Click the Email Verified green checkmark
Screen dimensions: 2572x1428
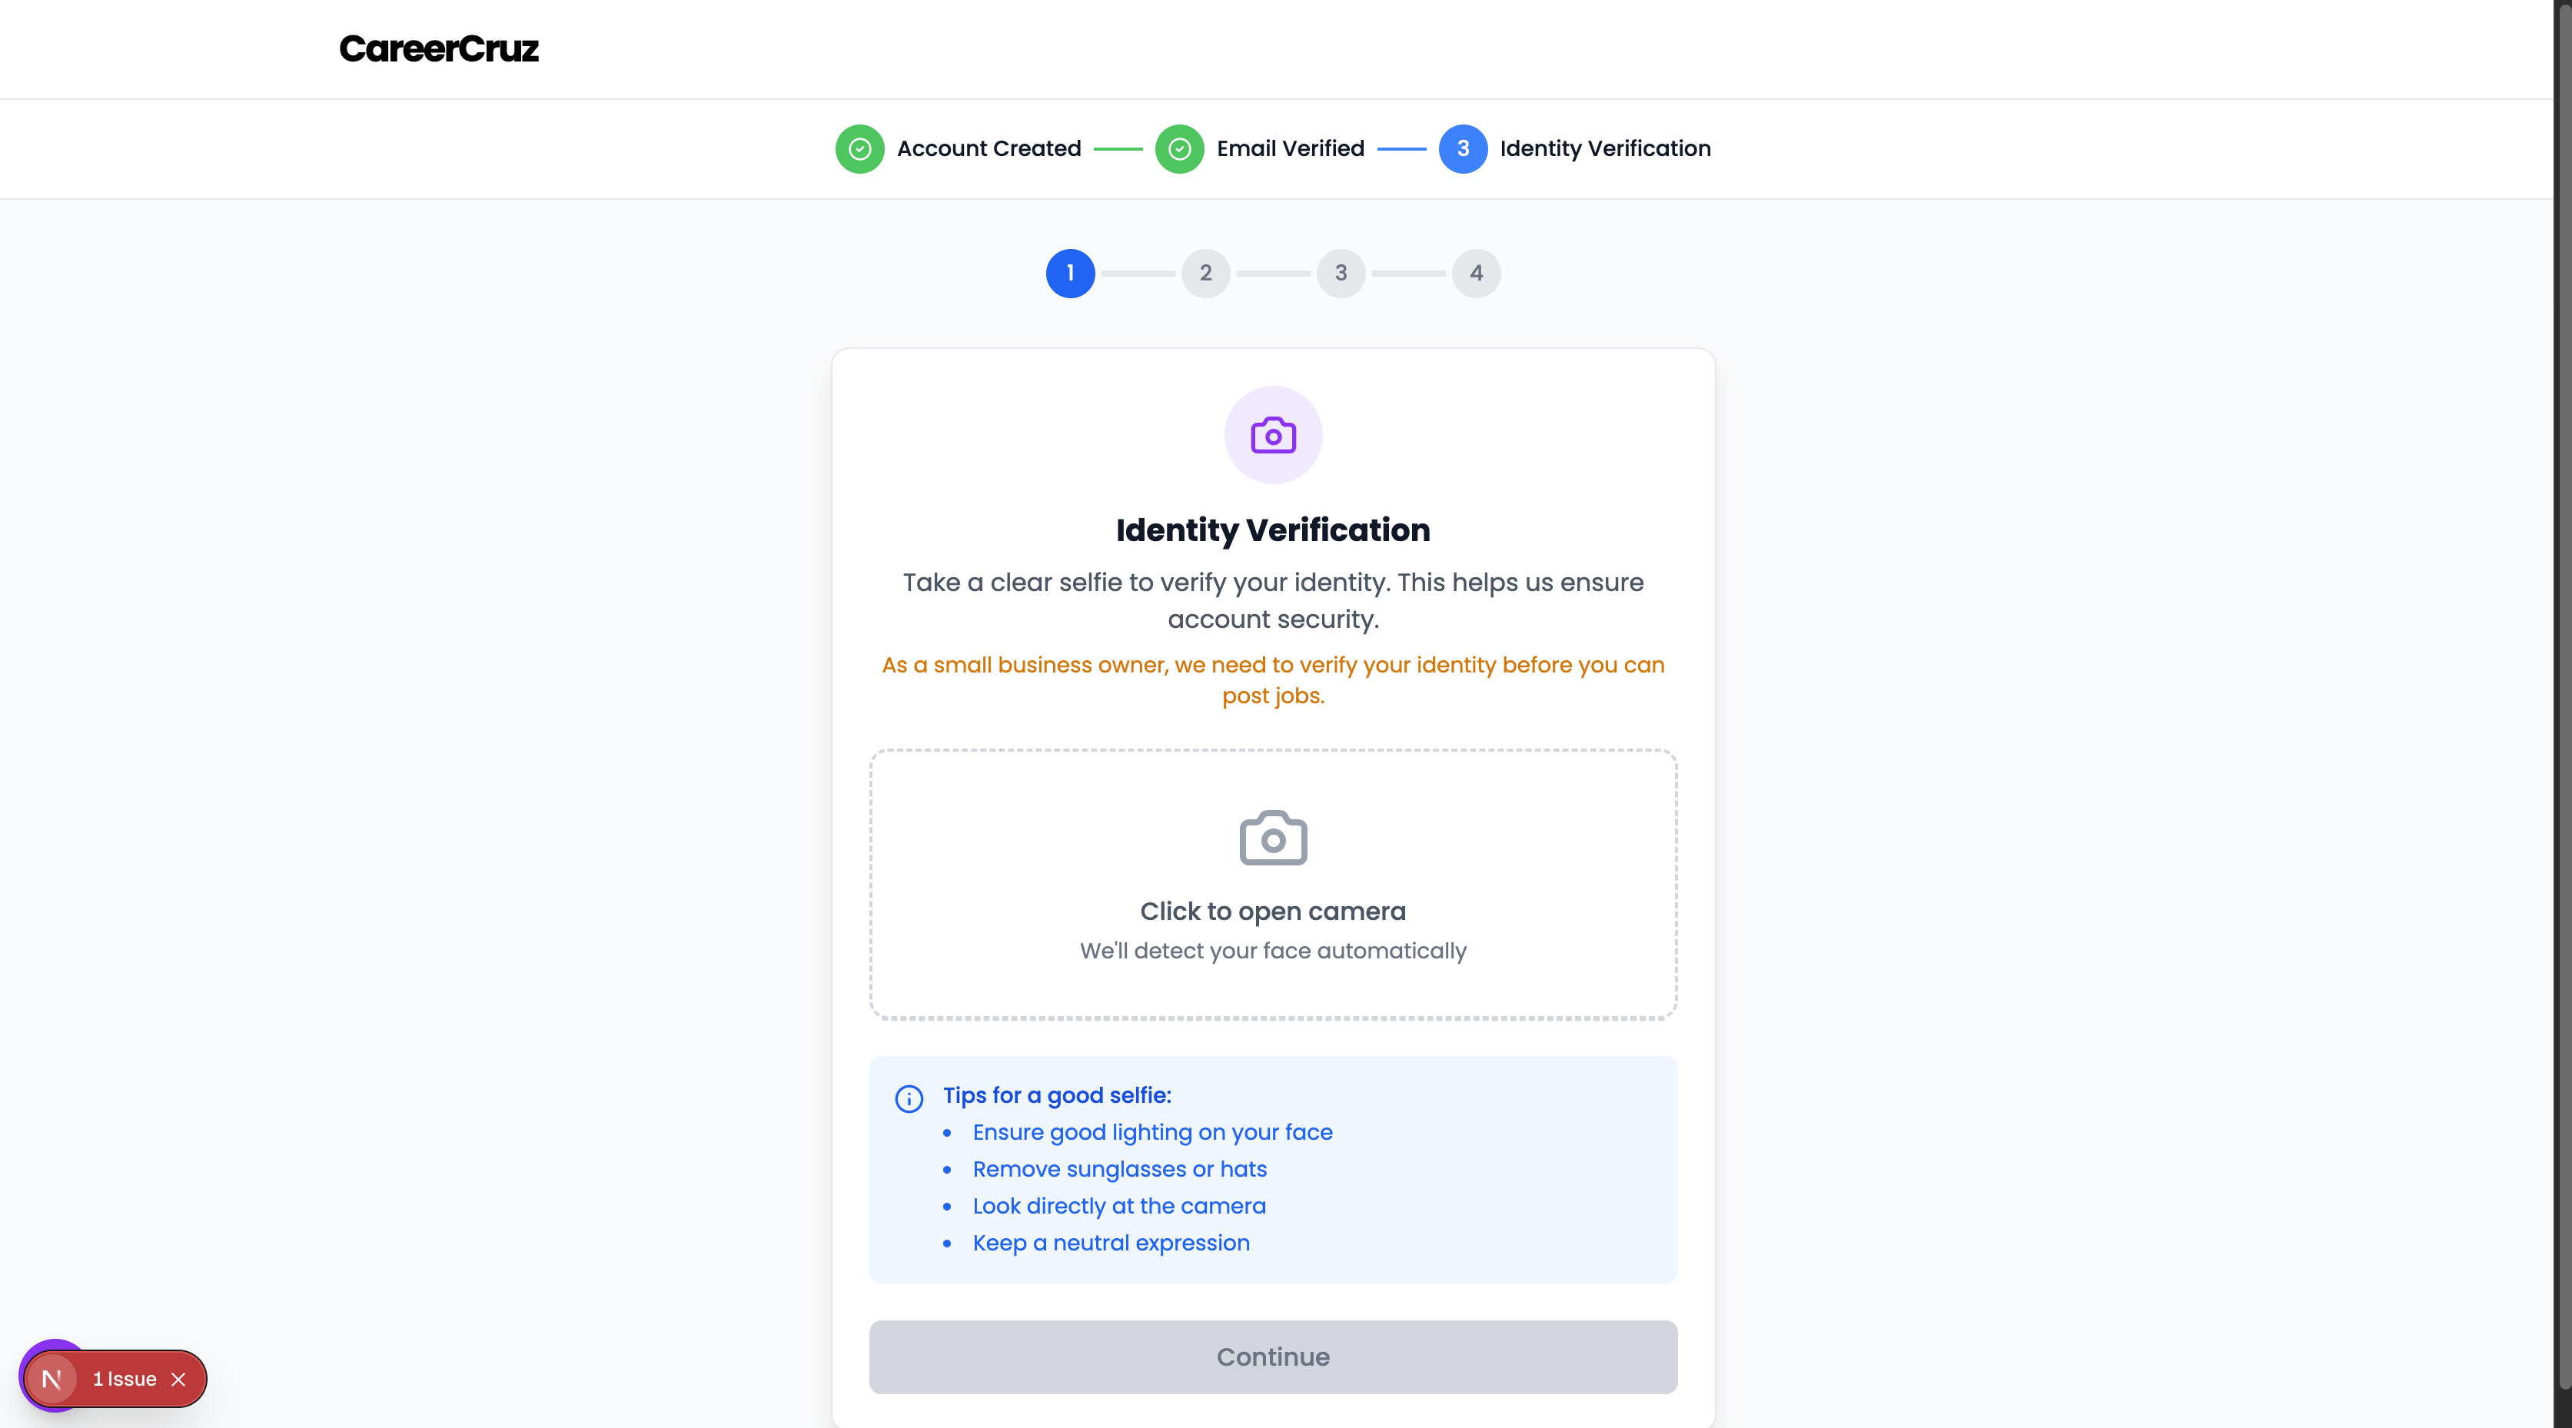1179,149
